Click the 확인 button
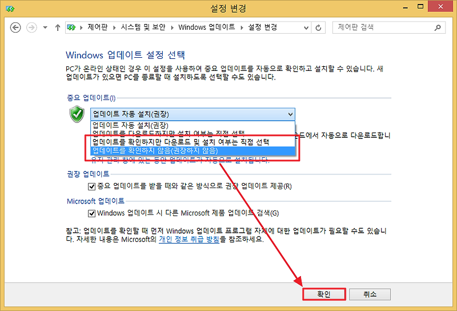Screen dimensions: 457x311 (x=324, y=294)
